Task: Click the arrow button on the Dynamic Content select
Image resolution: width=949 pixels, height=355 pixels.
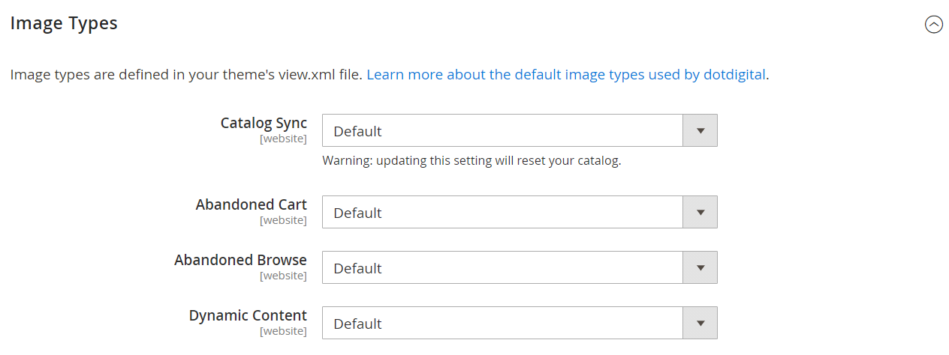Action: pos(700,323)
